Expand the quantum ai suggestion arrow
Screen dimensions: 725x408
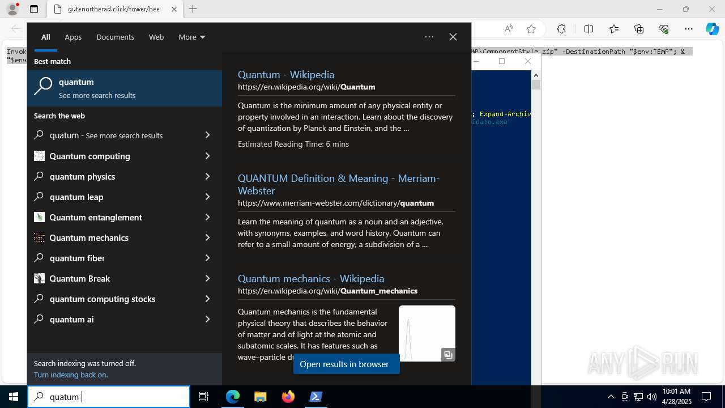tap(207, 319)
